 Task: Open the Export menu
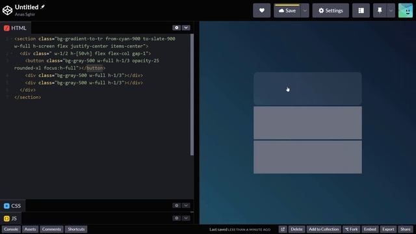[388, 229]
